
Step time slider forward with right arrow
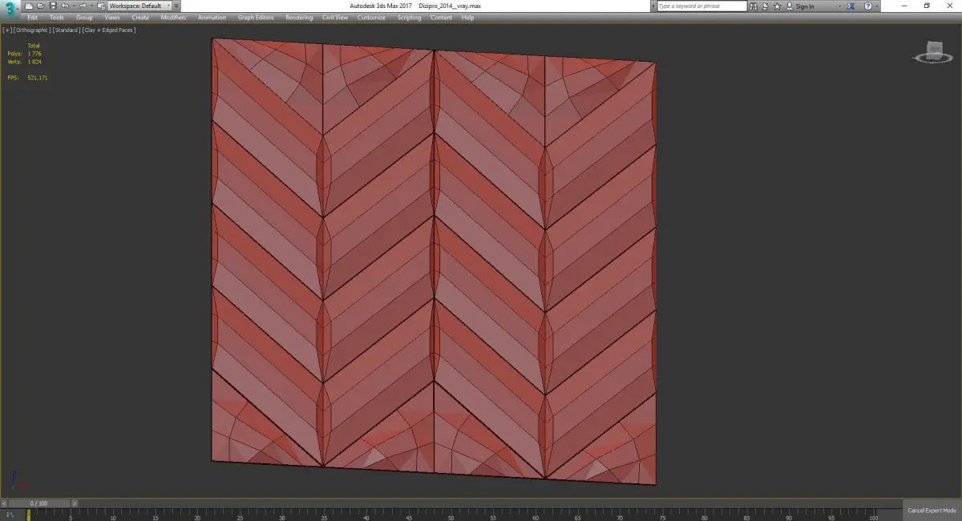click(74, 503)
